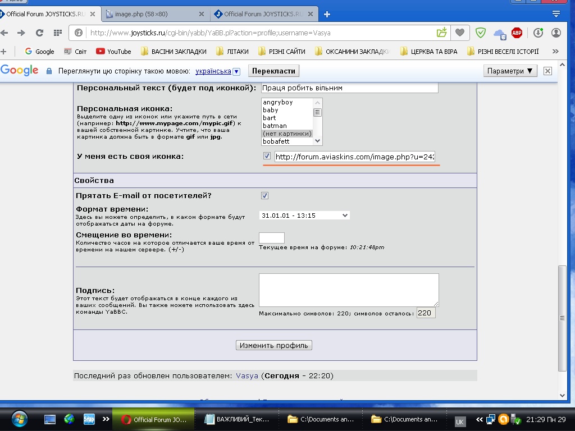Switch to first Official Forum JOYSTICKS.RU tab

(46, 14)
